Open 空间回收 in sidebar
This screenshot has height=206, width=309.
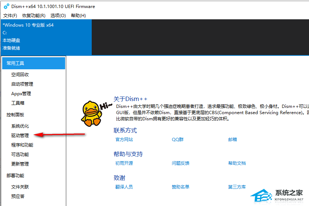pyautogui.click(x=20, y=74)
